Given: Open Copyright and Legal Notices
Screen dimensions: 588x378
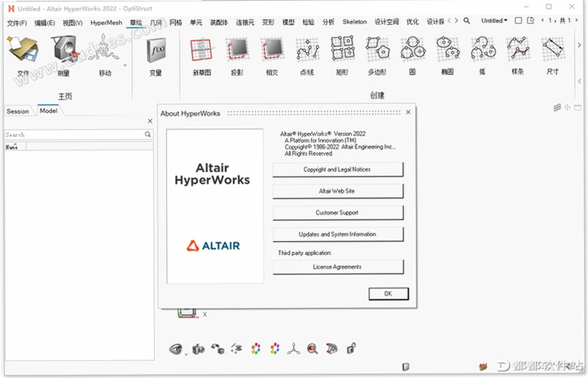Looking at the screenshot, I should click(337, 170).
